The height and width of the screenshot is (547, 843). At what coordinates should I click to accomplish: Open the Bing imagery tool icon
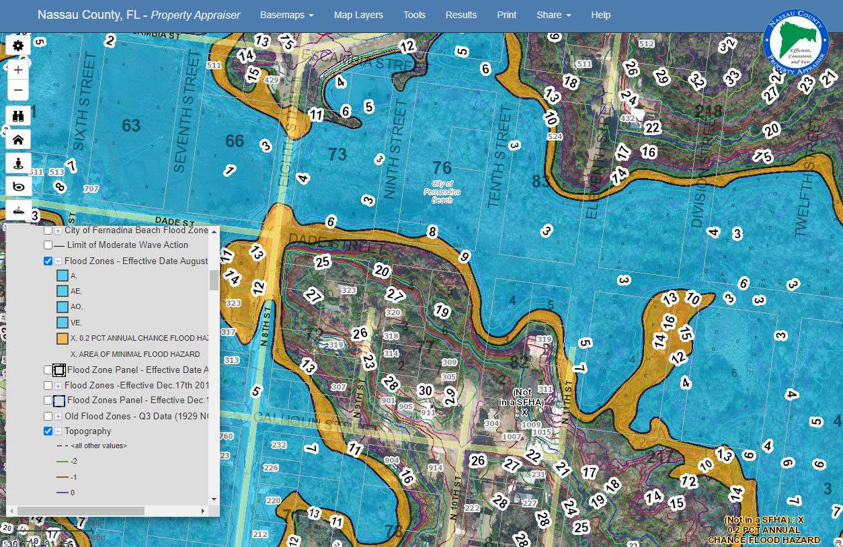(x=18, y=186)
